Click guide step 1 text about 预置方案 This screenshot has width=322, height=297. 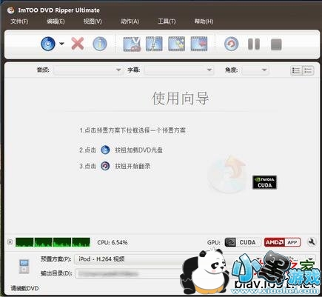pyautogui.click(x=133, y=130)
